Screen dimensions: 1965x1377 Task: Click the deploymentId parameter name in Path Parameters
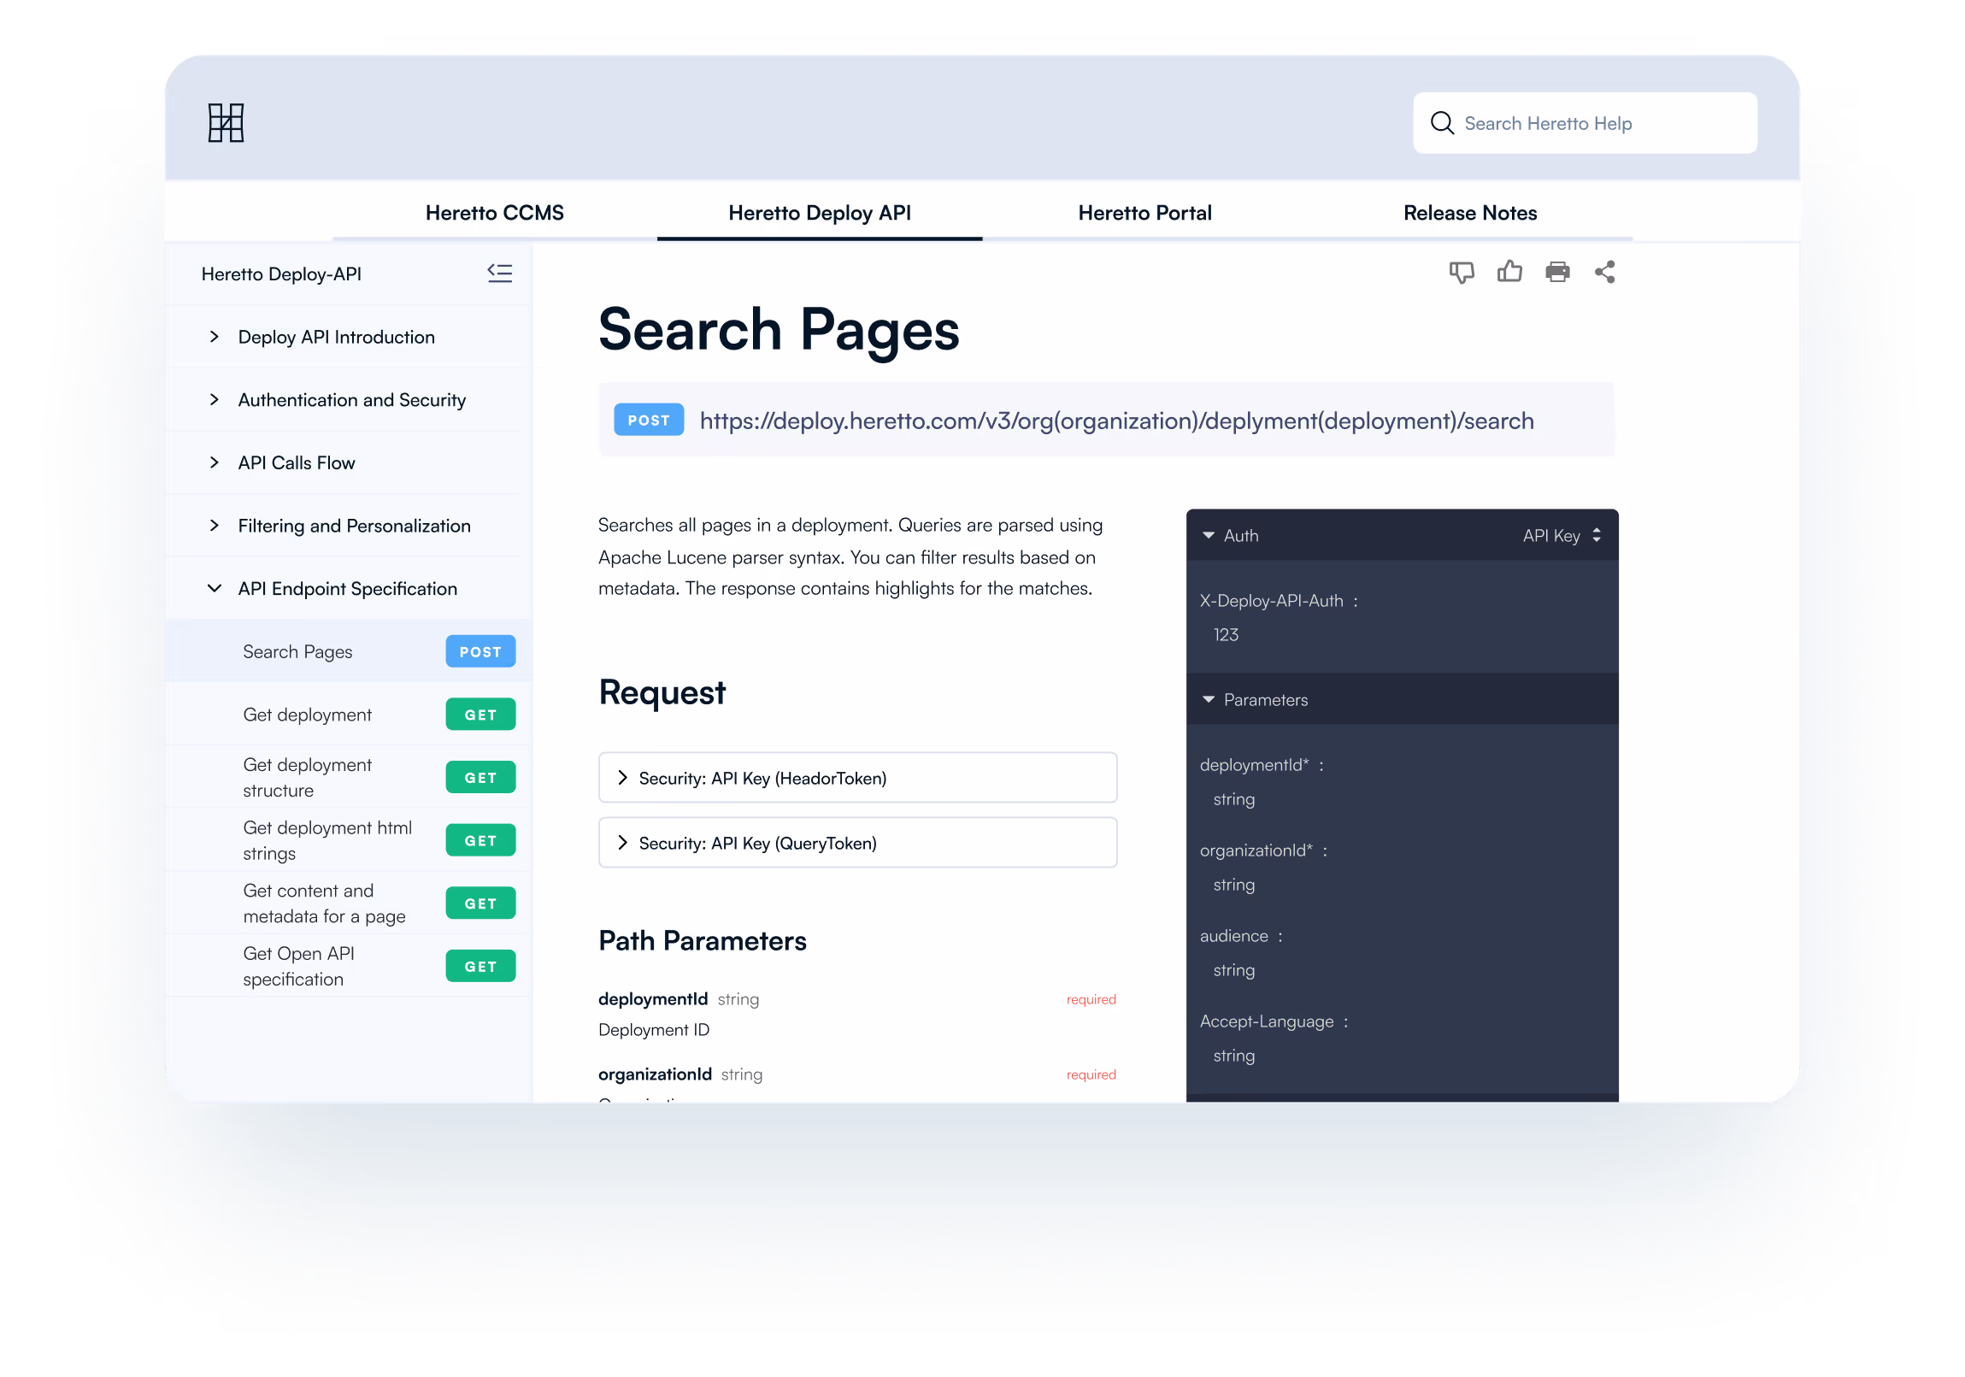(x=652, y=998)
